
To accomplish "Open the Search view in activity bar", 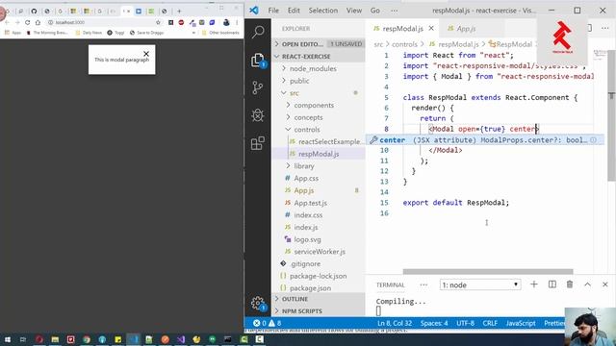I will 258,32.
